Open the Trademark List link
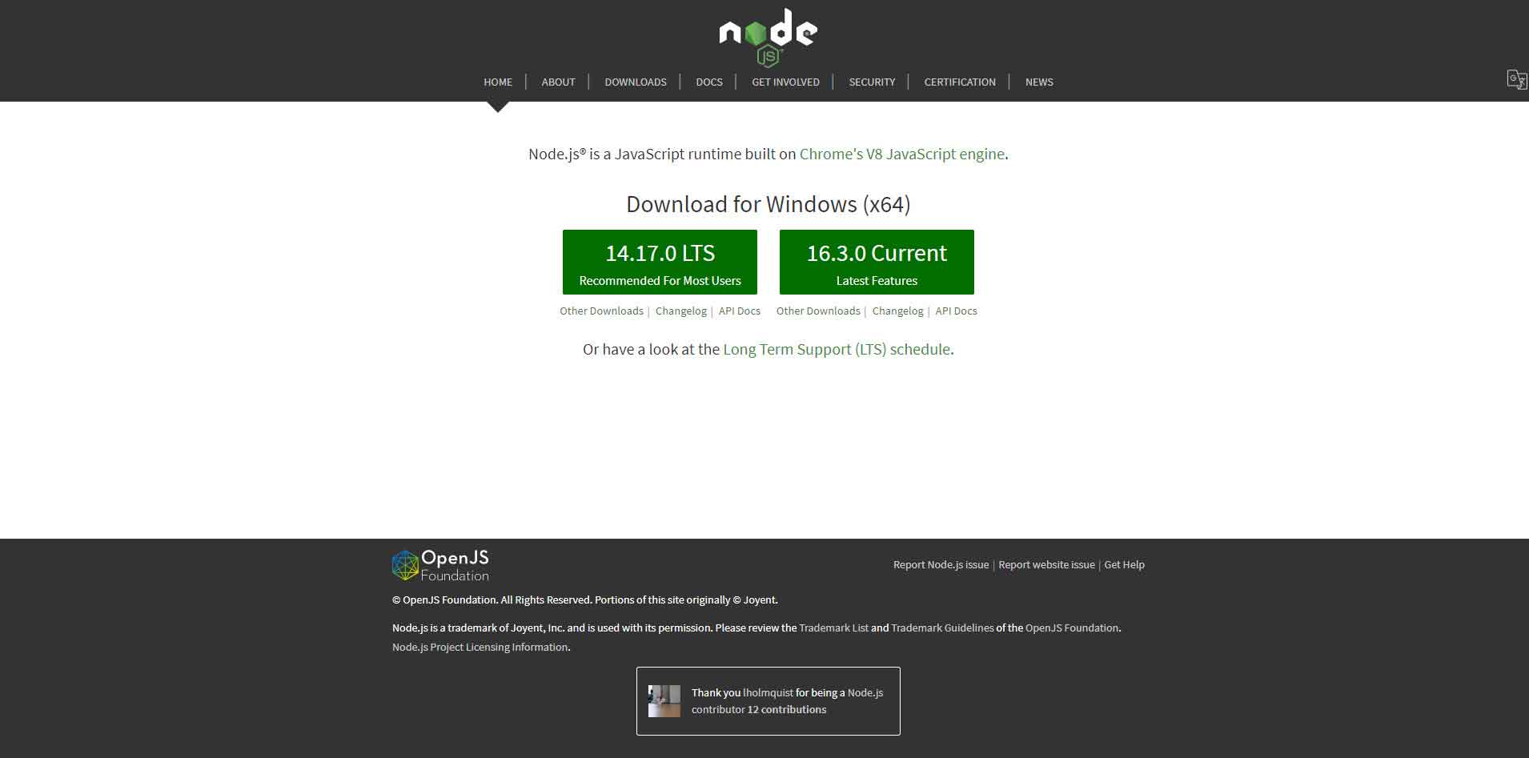Screen dimensions: 1529x758 tap(833, 628)
